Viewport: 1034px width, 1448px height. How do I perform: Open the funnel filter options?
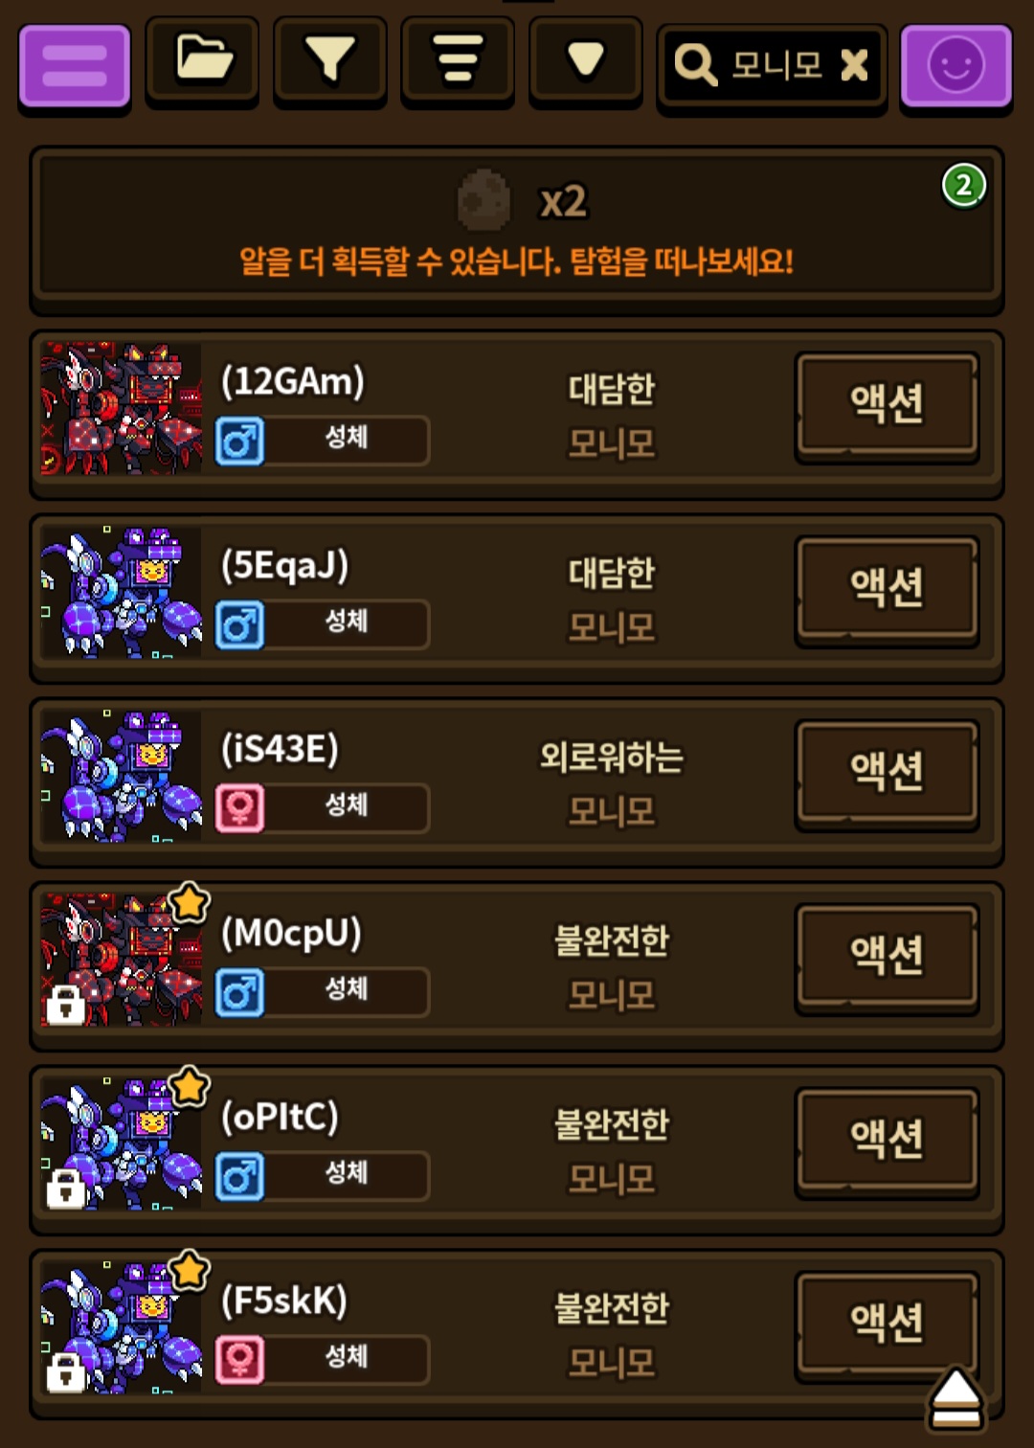click(x=330, y=58)
